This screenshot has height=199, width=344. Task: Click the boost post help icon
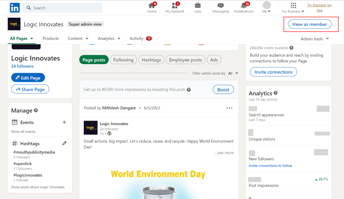tap(189, 90)
